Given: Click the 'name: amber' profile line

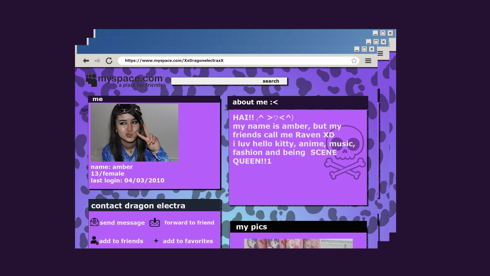Looking at the screenshot, I should pos(112,167).
